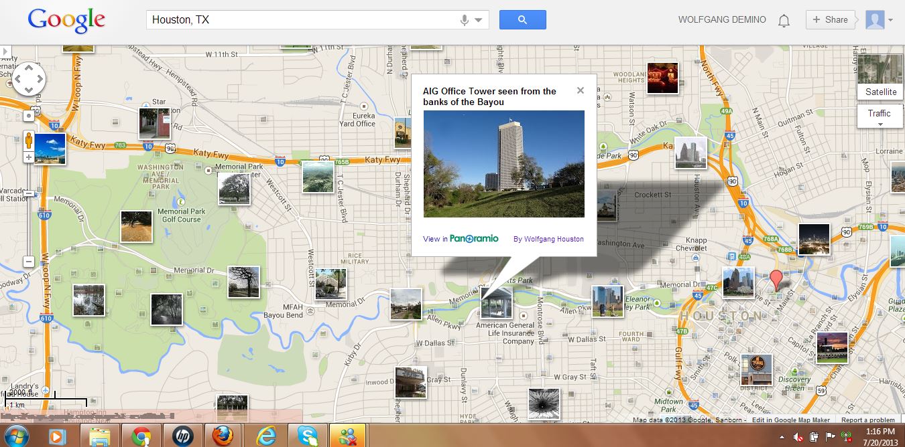Open swamp photo thumbnail near W Loop N Fwy

tap(88, 300)
